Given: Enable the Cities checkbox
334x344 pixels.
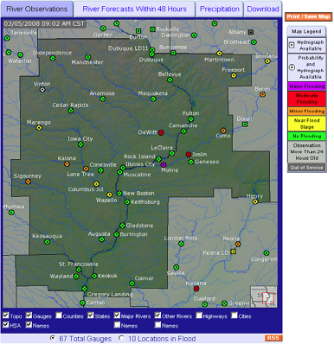Looking at the screenshot, I should click(234, 315).
